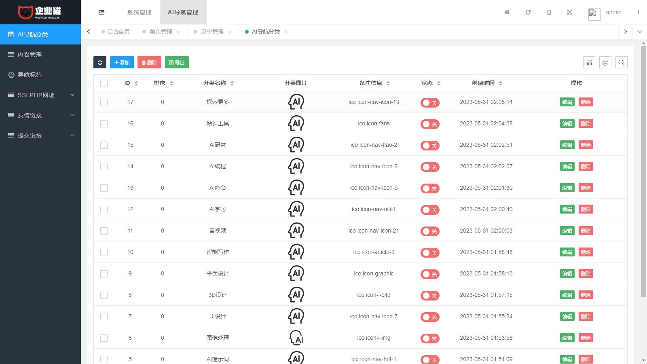Click the sidebar collapse menu icon

[x=101, y=12]
